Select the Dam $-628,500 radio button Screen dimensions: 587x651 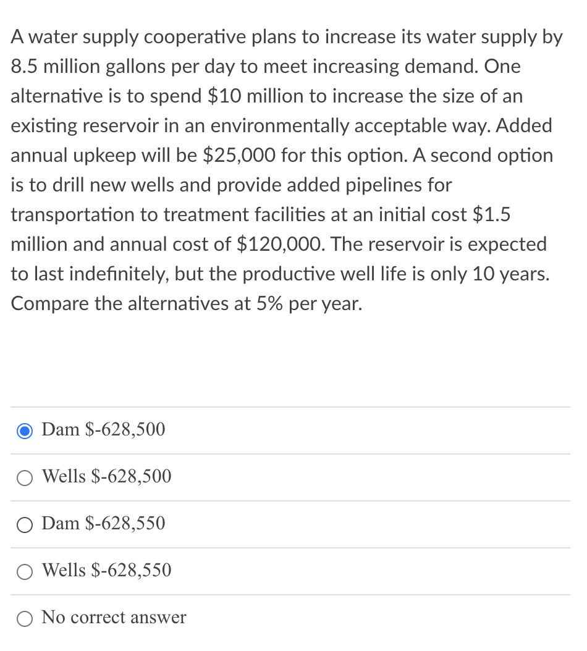(25, 431)
